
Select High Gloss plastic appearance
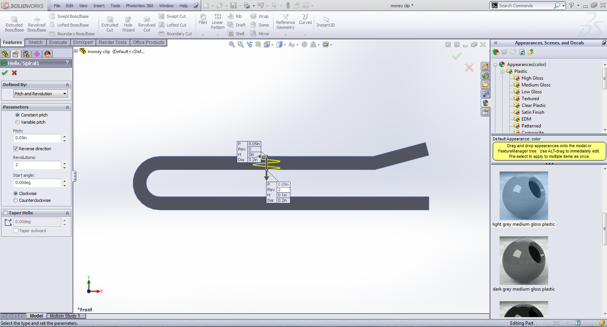click(532, 78)
